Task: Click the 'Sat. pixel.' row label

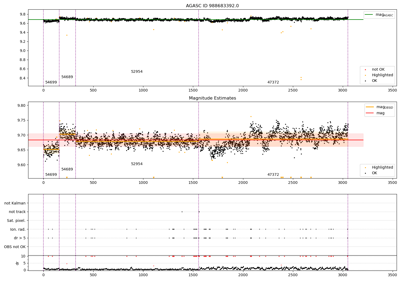Action: tap(16, 221)
